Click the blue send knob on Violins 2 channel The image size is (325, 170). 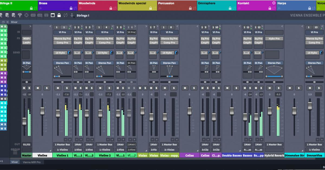(112, 53)
